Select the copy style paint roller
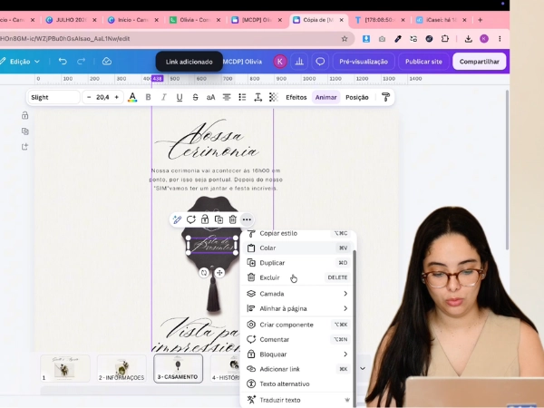Viewport: 544px width, 408px height. (x=385, y=98)
